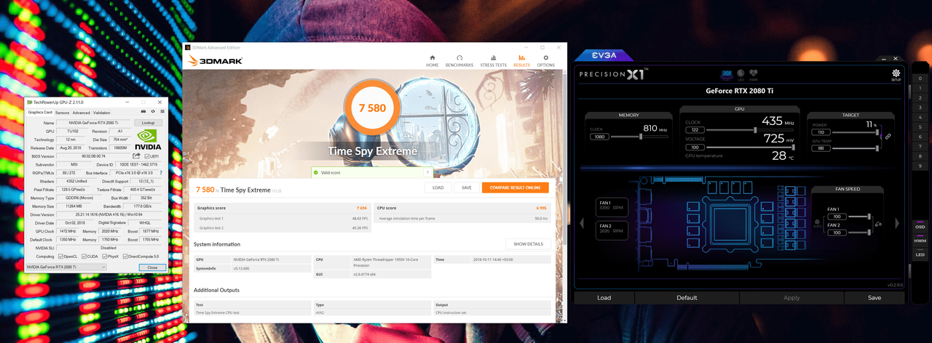Click Apply button in Precision X1
The width and height of the screenshot is (932, 343).
(x=791, y=297)
